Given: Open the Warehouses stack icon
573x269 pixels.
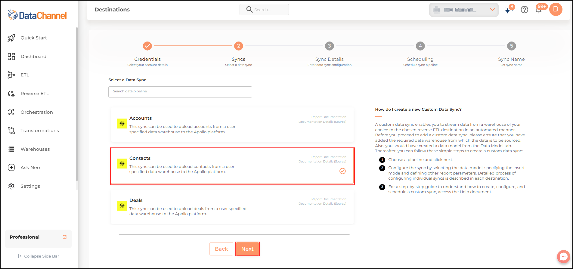Looking at the screenshot, I should [11, 149].
